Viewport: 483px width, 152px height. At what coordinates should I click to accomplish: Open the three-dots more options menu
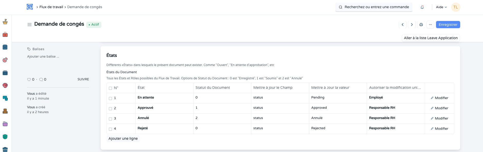coord(430,25)
